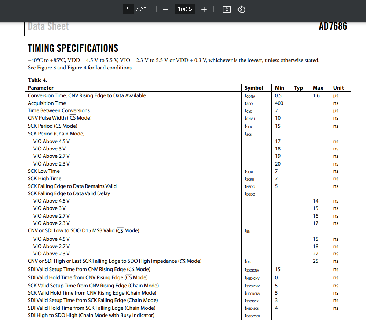Click the 20 min value for VIO Above 2.3 V
The height and width of the screenshot is (320, 366).
278,164
